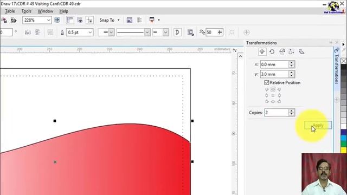
Task: Open the end arrowhead dropdown
Action: tap(166, 32)
